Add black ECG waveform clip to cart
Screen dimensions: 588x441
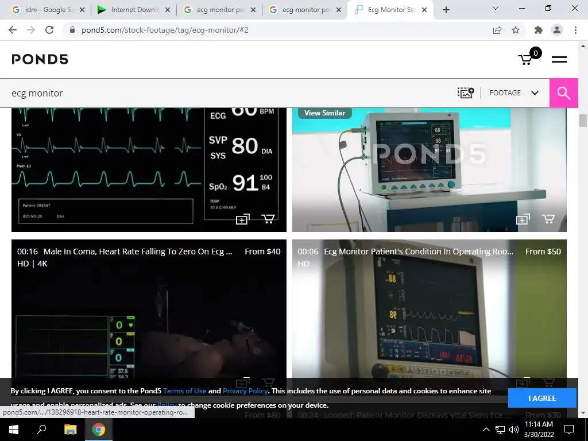click(x=268, y=219)
